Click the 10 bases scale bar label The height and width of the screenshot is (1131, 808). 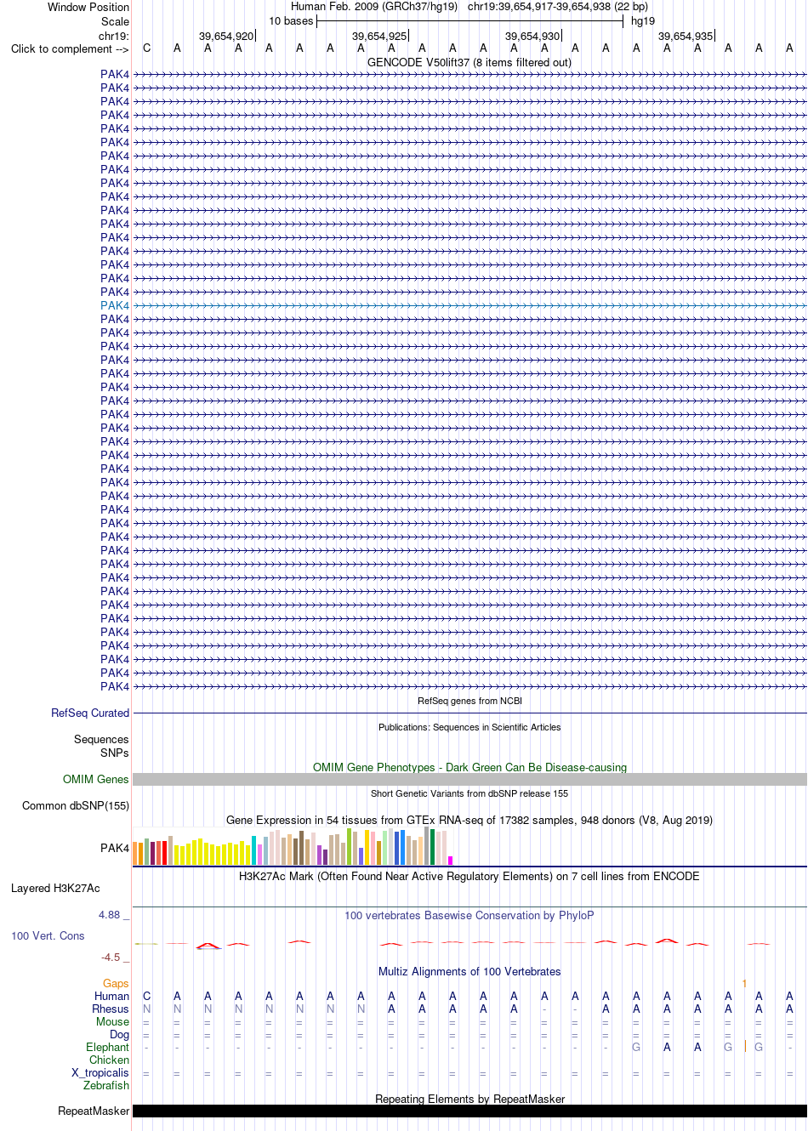291,20
